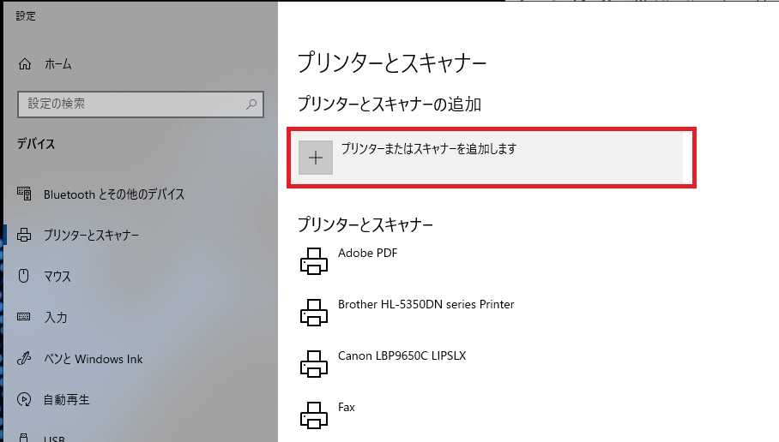
Task: Select Adobe PDF printer
Action: click(x=368, y=253)
